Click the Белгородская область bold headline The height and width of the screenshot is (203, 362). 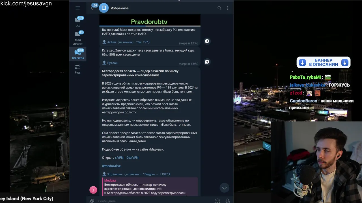[140, 73]
